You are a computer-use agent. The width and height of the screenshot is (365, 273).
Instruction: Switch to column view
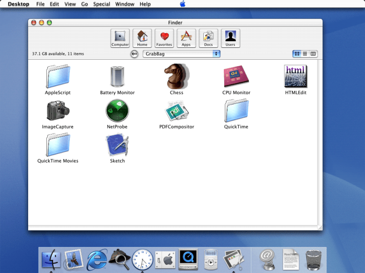313,54
